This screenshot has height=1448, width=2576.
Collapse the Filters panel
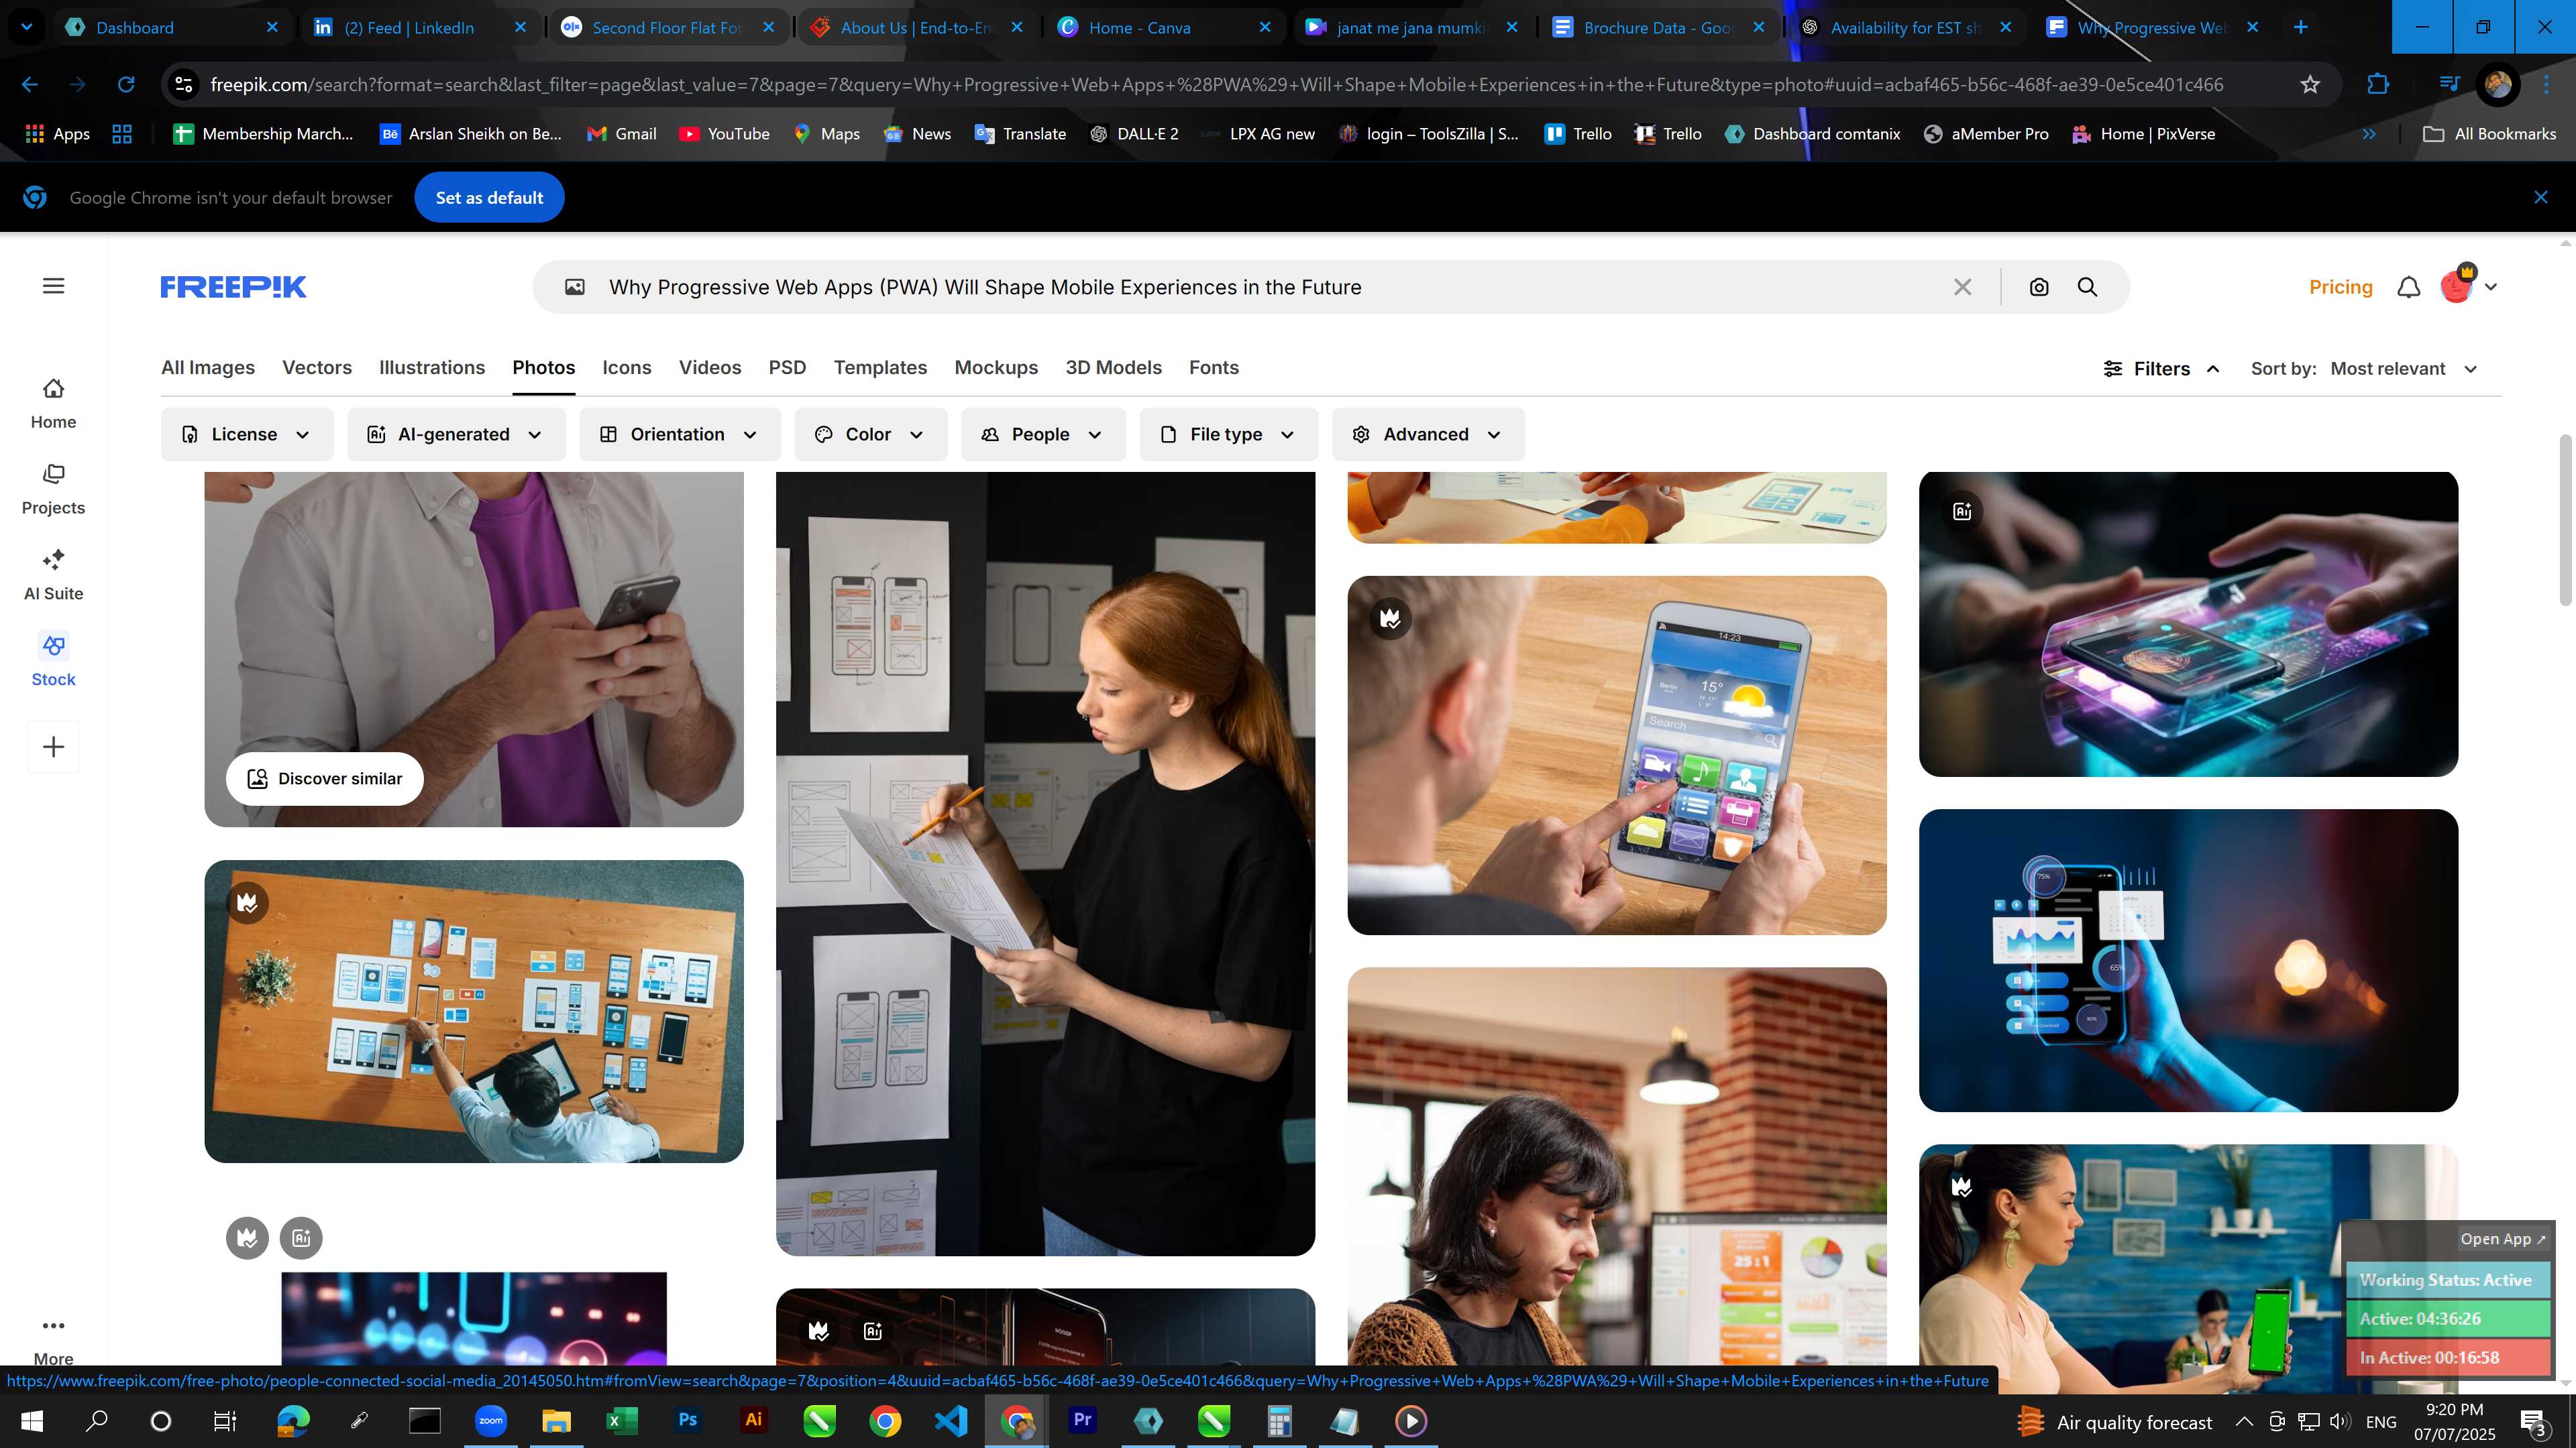point(2162,369)
